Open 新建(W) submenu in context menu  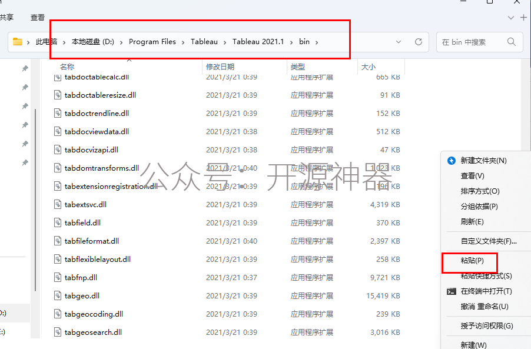point(473,345)
